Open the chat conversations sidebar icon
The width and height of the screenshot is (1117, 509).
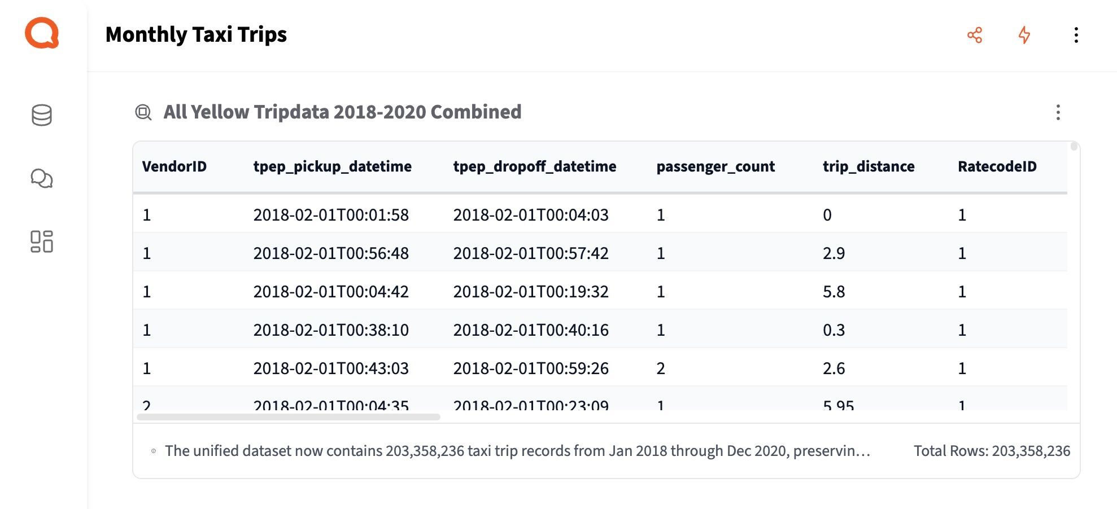42,178
